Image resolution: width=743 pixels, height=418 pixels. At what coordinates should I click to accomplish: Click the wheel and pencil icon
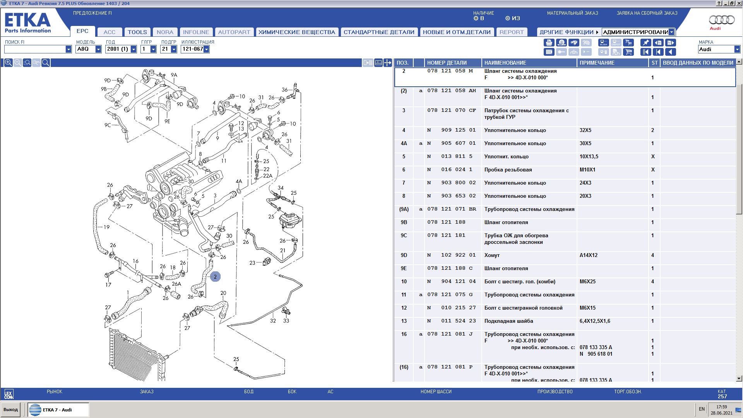pyautogui.click(x=562, y=43)
